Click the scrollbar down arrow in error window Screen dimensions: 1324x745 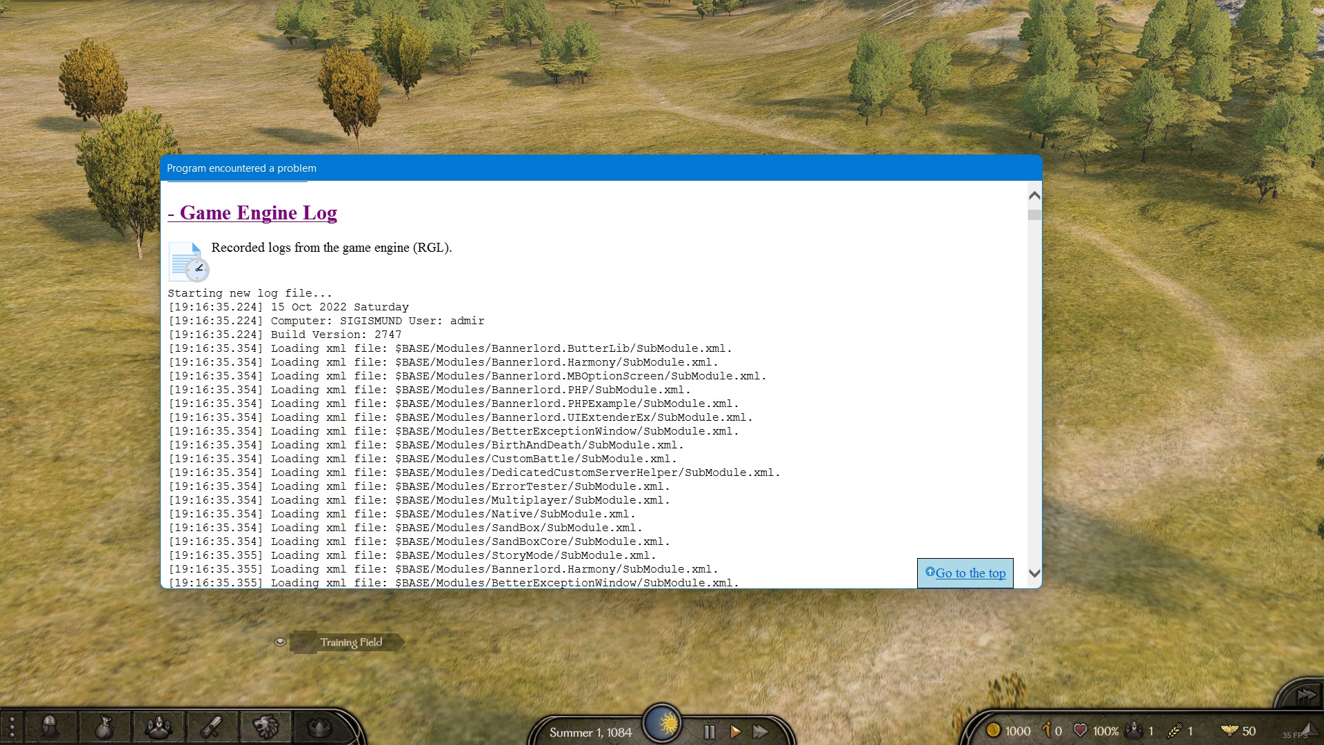coord(1034,573)
